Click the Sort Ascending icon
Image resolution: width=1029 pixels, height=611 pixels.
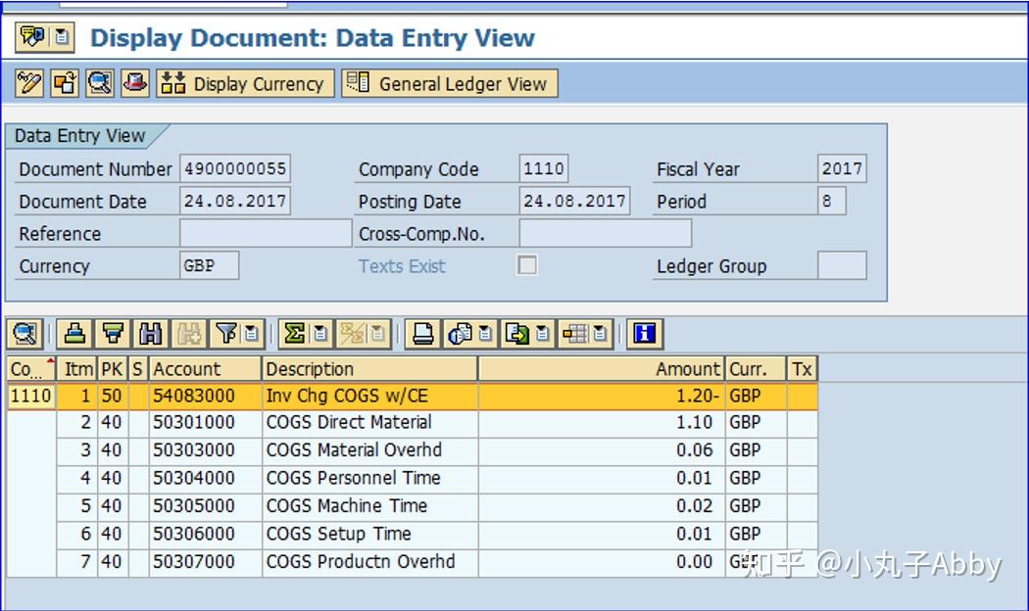pos(74,334)
